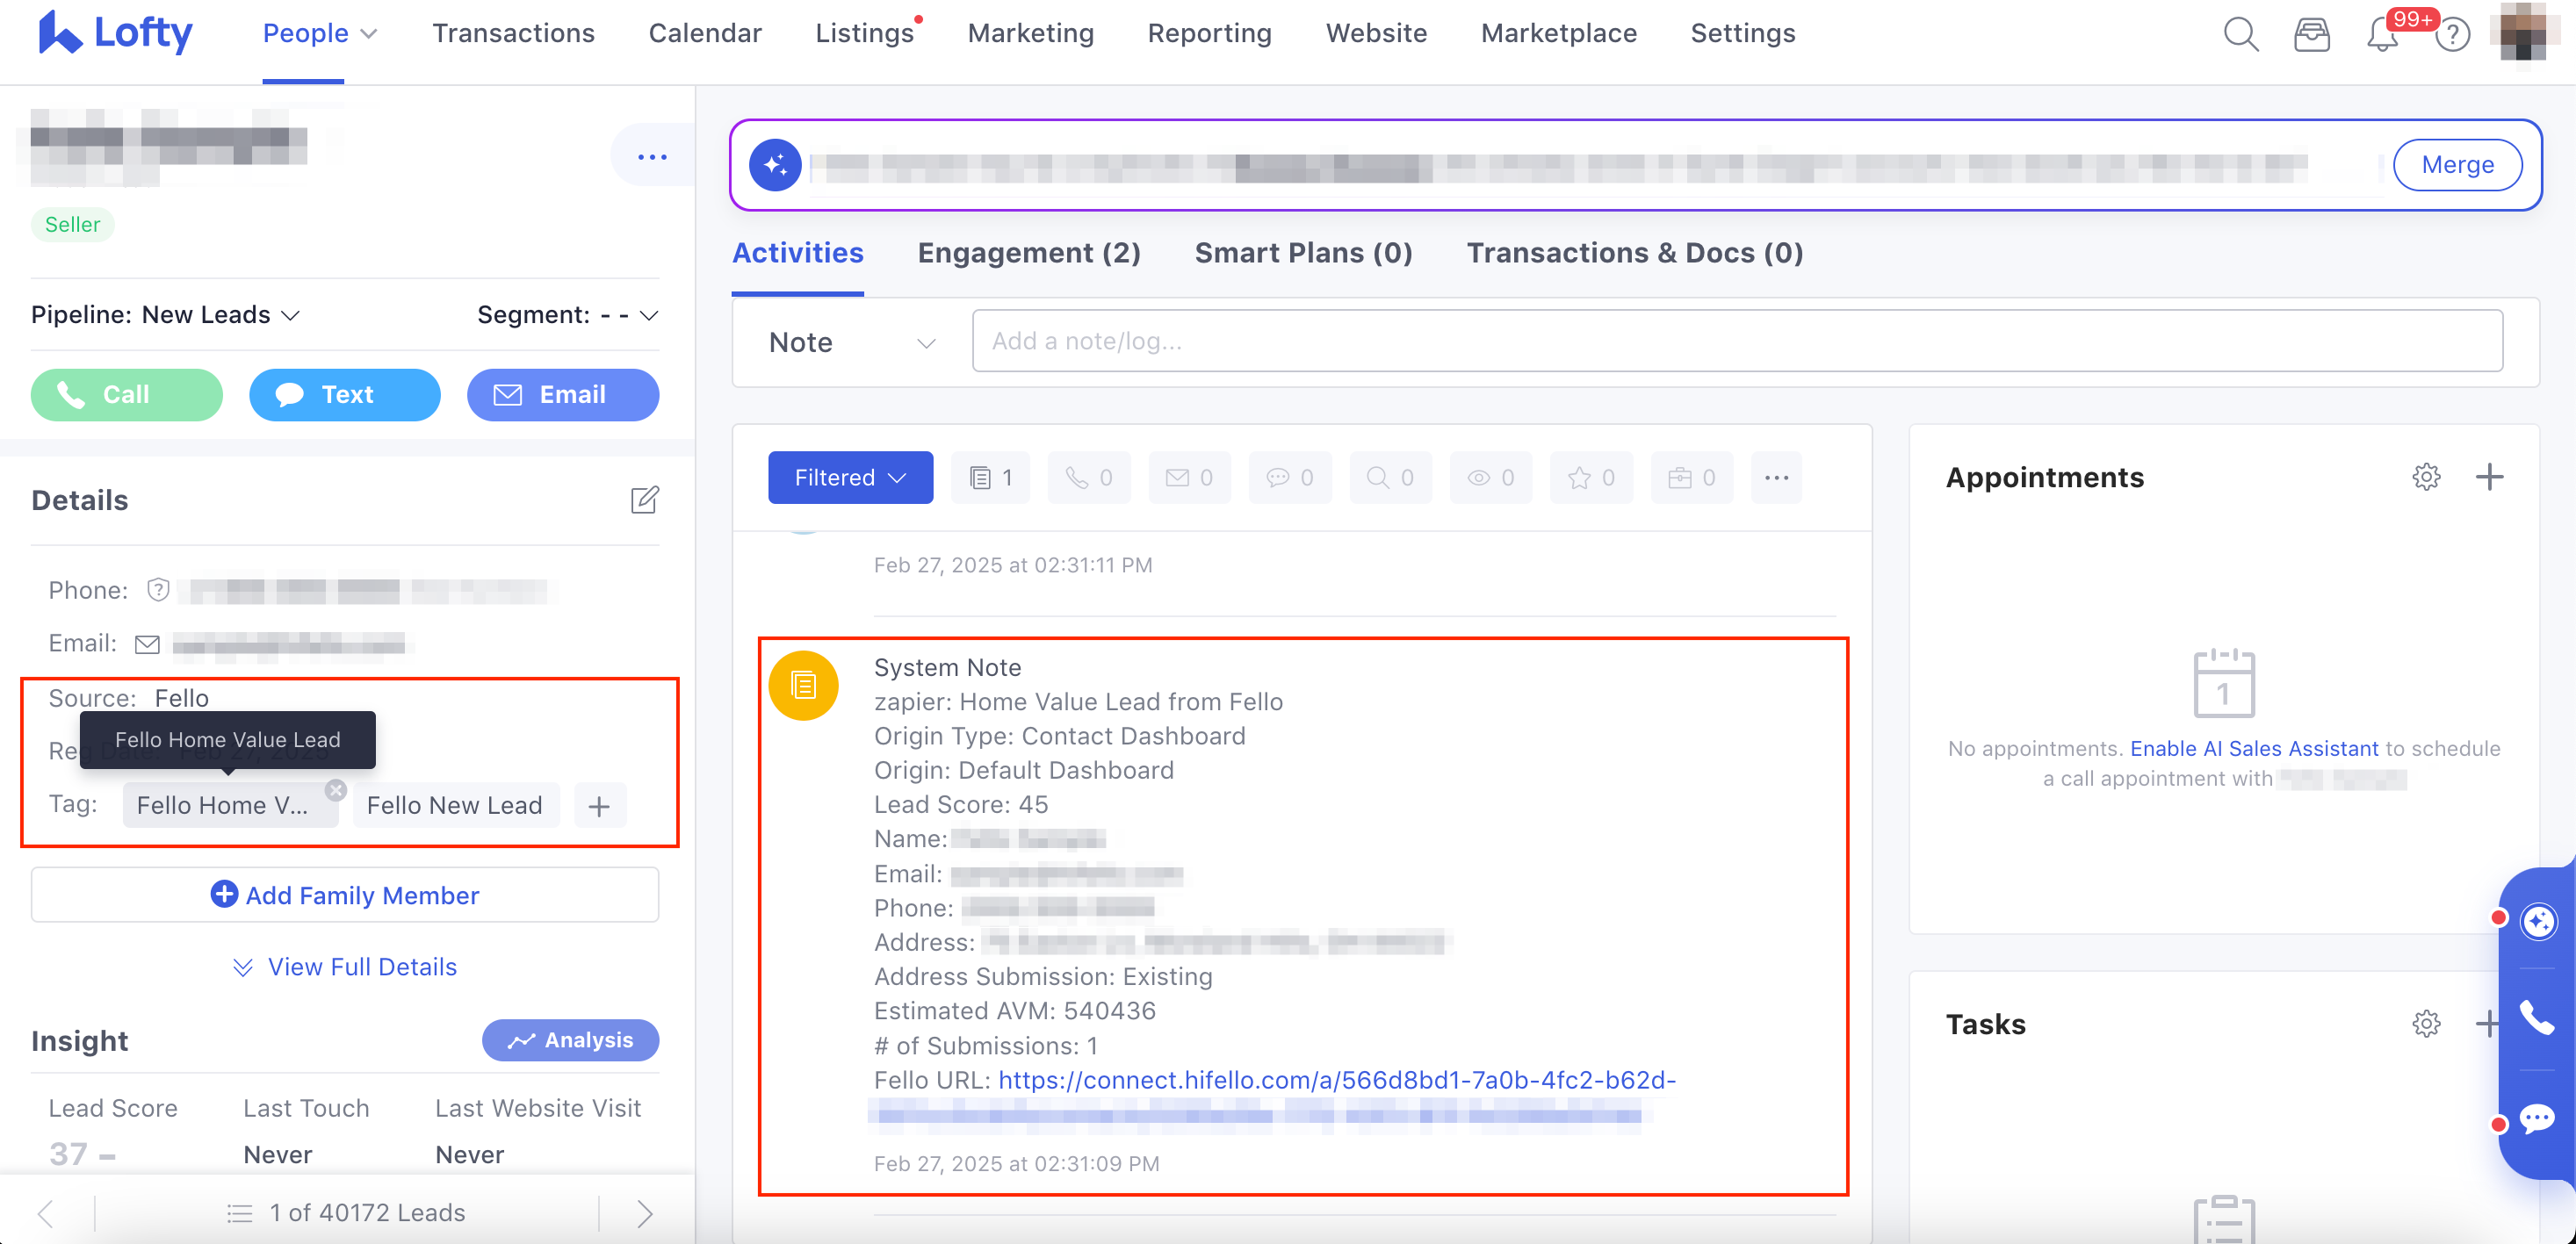Open Reporting in top navigation
The width and height of the screenshot is (2576, 1244).
pyautogui.click(x=1209, y=33)
